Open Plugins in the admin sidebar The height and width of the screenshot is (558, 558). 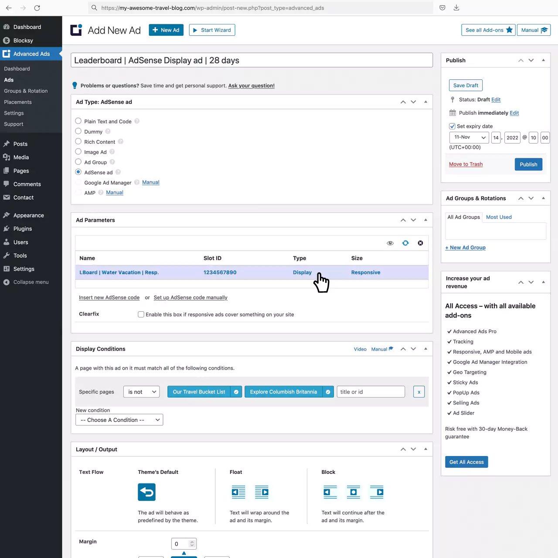23,229
